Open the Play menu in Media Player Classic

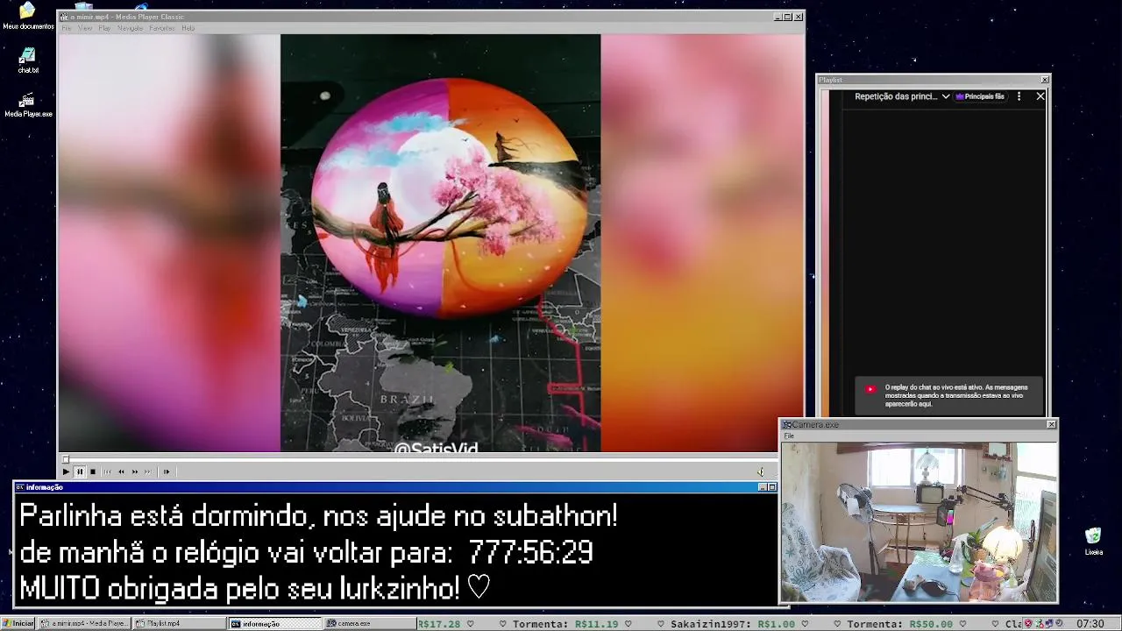pos(104,28)
